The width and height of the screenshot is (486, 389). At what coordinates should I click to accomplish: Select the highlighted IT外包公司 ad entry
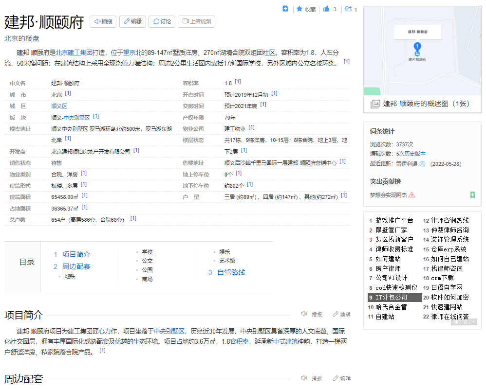[x=394, y=297]
